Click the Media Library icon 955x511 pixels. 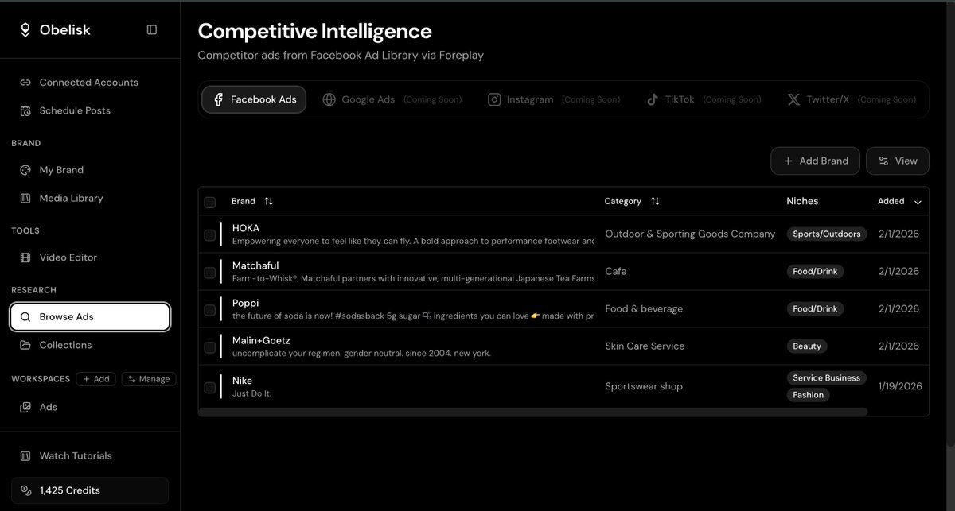pyautogui.click(x=25, y=198)
